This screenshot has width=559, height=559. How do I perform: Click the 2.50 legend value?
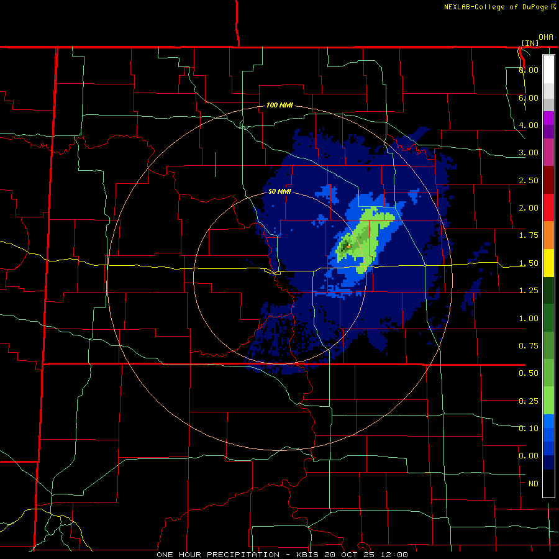[x=529, y=180]
